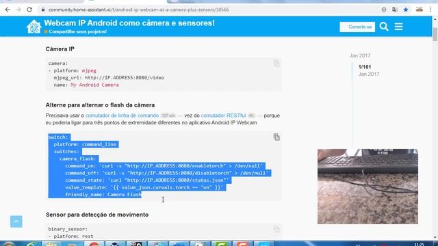This screenshot has height=246, width=438.
Task: Go forward with browser forward arrow
Action: click(18, 10)
